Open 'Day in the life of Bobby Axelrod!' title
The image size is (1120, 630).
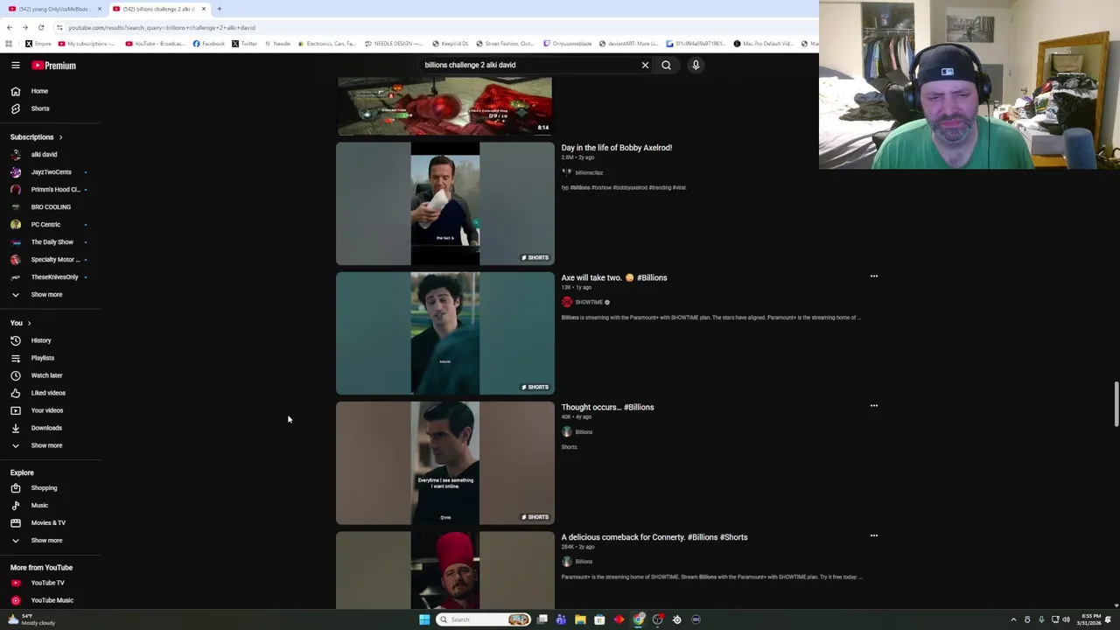point(616,148)
